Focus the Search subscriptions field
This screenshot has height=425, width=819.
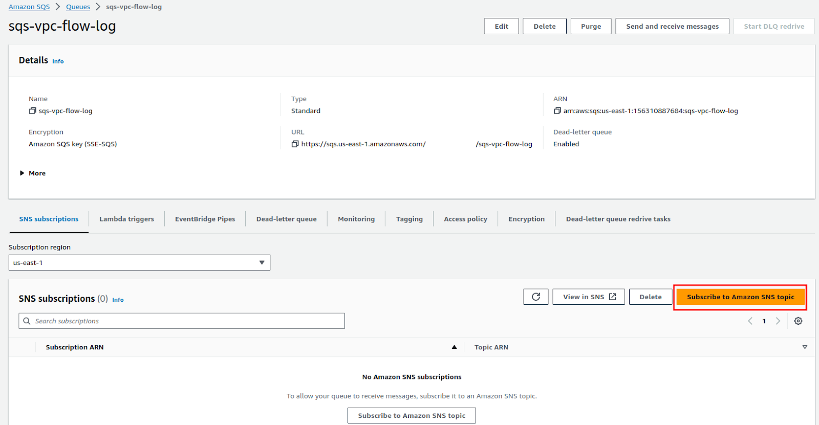coord(182,321)
